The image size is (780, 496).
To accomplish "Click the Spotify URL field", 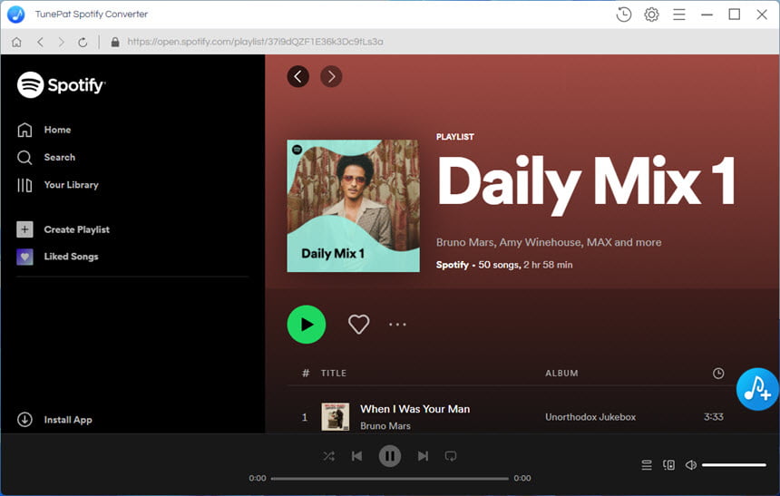I will [255, 42].
